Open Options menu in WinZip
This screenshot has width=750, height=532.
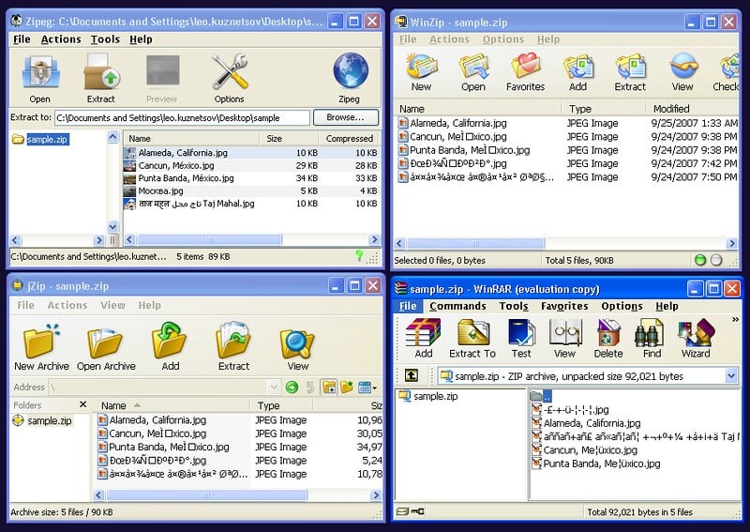click(503, 39)
